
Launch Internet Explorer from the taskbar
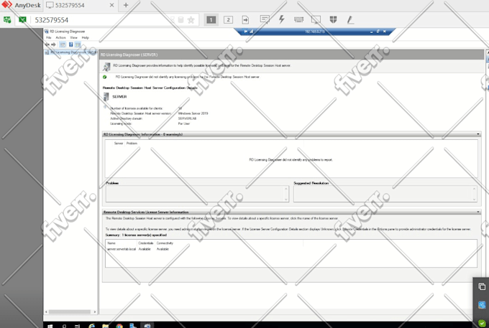tap(92, 326)
